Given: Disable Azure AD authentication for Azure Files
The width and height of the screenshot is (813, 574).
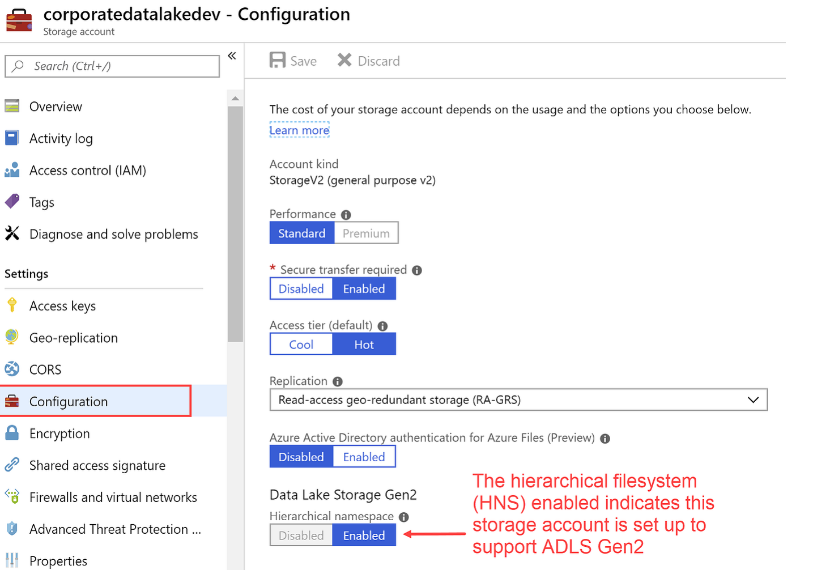Looking at the screenshot, I should click(x=301, y=457).
